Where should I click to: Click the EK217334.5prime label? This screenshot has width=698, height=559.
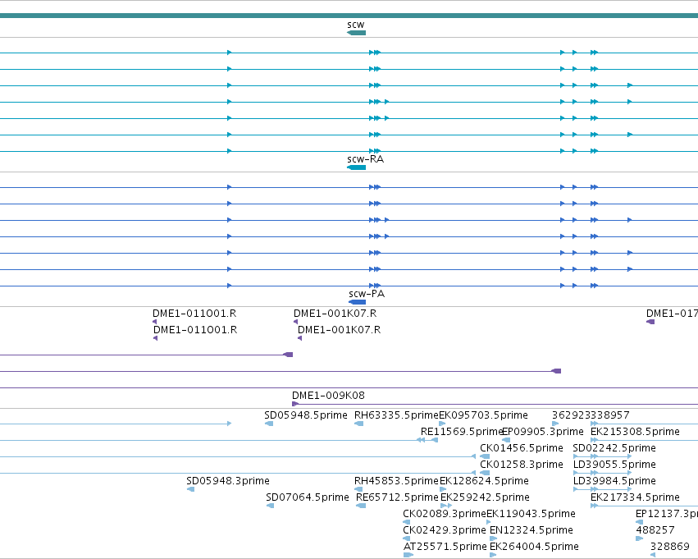(x=635, y=497)
